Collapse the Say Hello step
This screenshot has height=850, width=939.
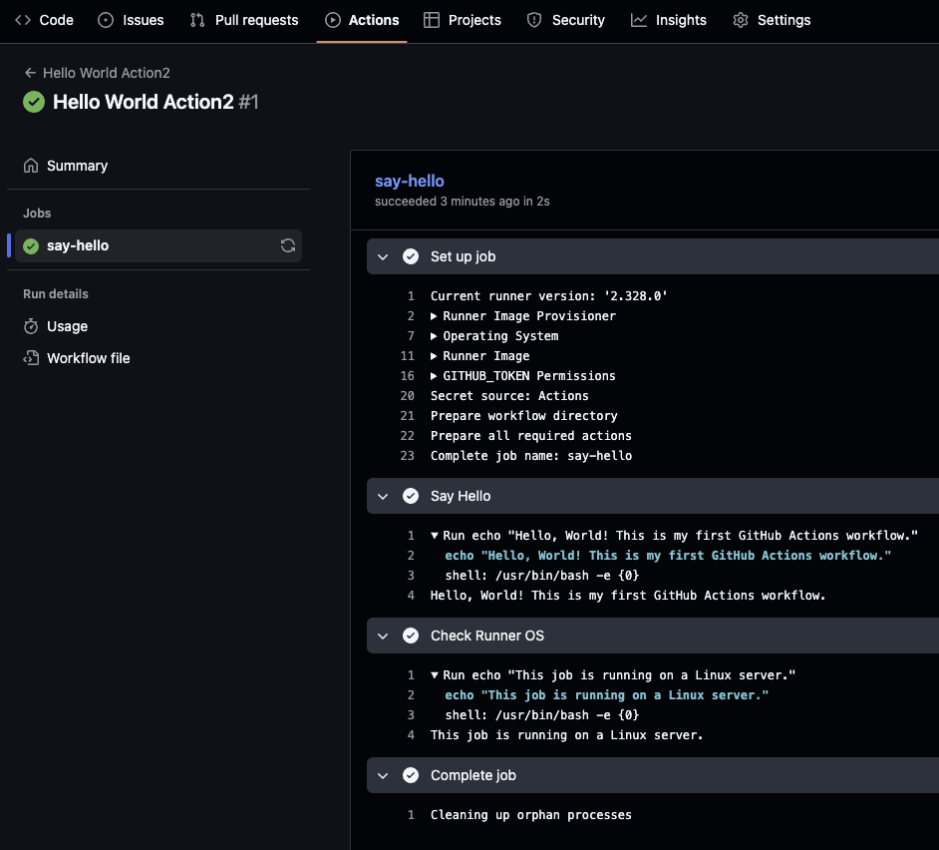click(x=383, y=497)
